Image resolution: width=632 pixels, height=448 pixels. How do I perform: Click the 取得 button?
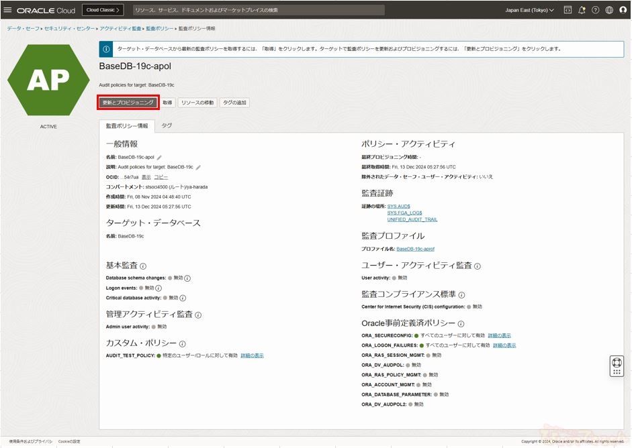167,103
